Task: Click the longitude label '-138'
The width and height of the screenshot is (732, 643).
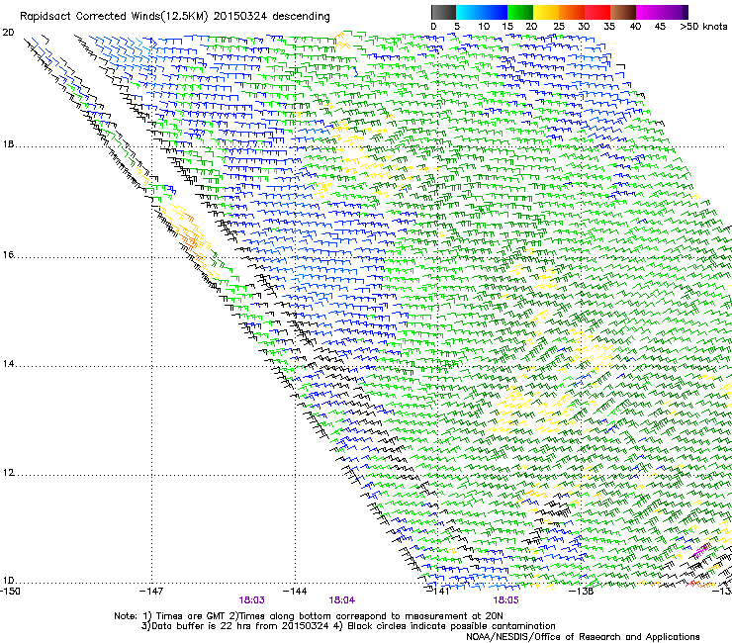Action: point(582,592)
